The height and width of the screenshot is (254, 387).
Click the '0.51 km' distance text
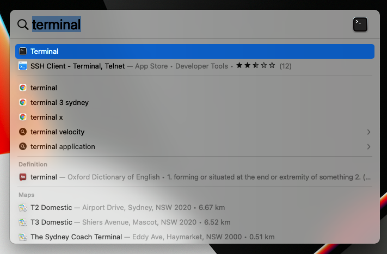(x=262, y=237)
